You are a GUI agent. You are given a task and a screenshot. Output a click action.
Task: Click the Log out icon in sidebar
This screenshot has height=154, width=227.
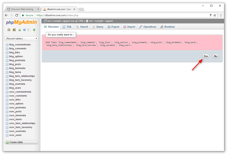[x=14, y=30]
